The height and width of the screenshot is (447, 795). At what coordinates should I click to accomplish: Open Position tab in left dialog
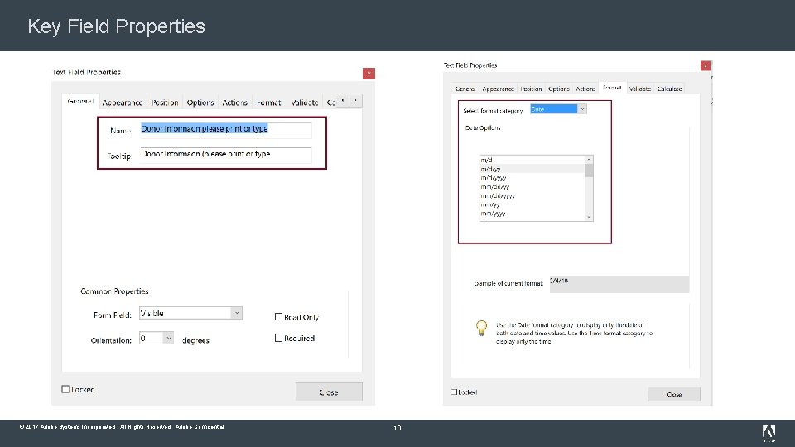coord(164,103)
